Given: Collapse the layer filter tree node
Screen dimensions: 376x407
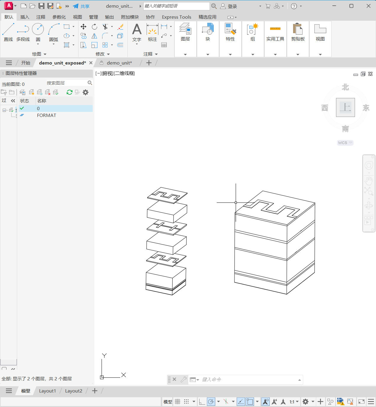Looking at the screenshot, I should [4, 110].
